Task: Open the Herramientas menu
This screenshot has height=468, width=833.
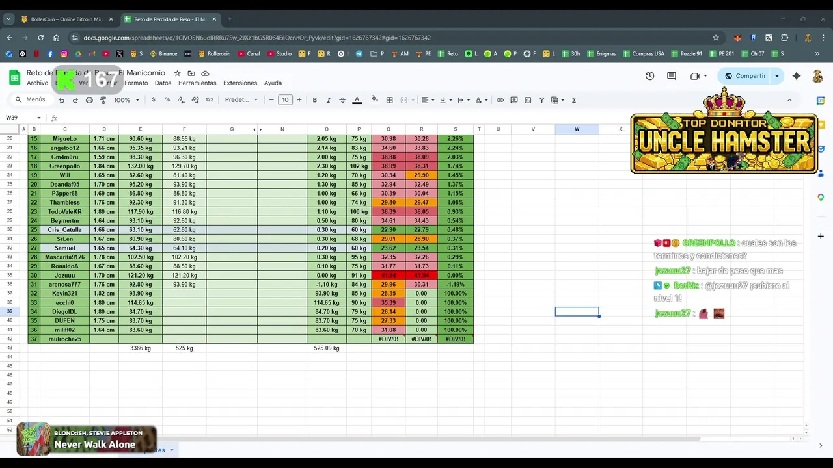Action: pyautogui.click(x=197, y=83)
